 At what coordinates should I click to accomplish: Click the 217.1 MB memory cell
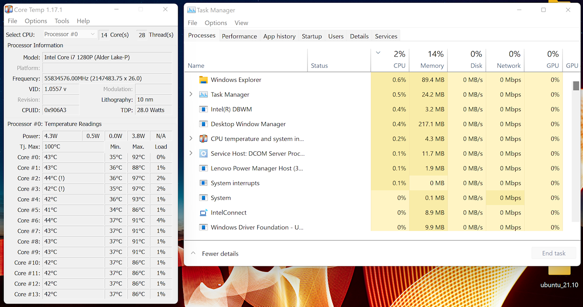click(429, 124)
